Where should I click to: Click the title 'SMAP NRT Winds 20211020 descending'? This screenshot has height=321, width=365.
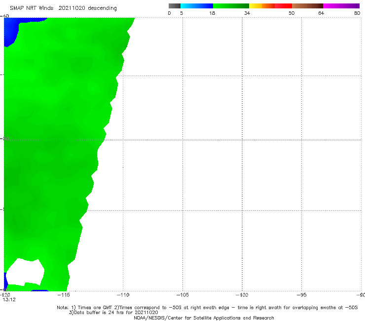[63, 8]
